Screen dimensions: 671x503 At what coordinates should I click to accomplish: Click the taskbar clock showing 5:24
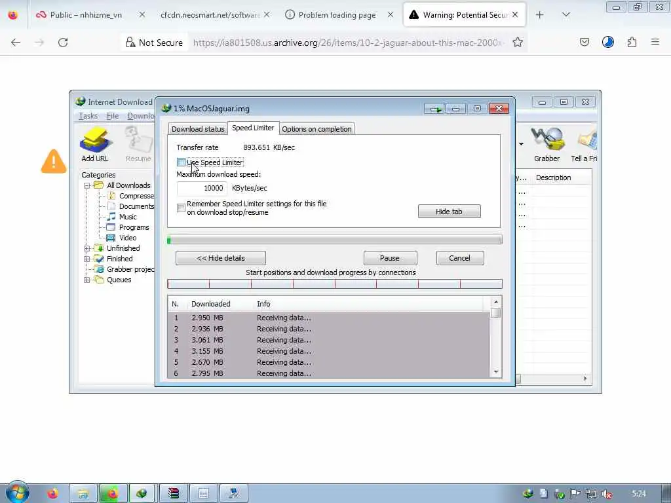[638, 494]
